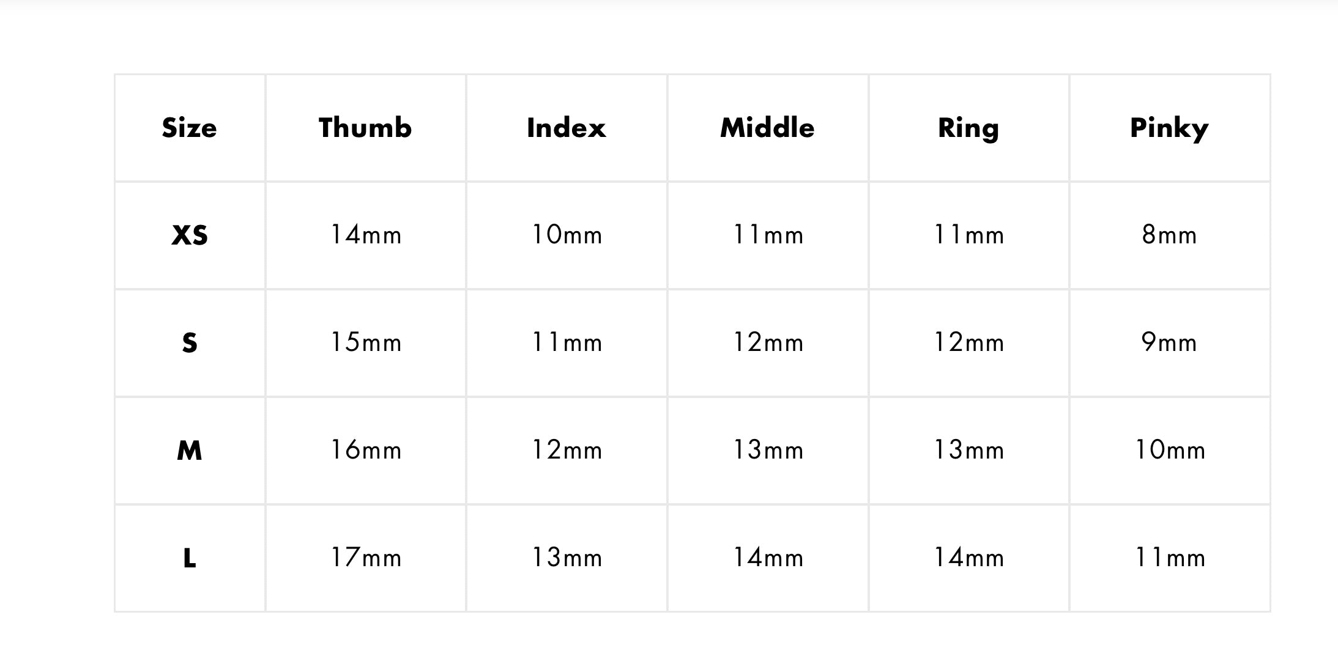1338x664 pixels.
Task: Click the 16mm thumb measurement cell
Action: point(366,451)
